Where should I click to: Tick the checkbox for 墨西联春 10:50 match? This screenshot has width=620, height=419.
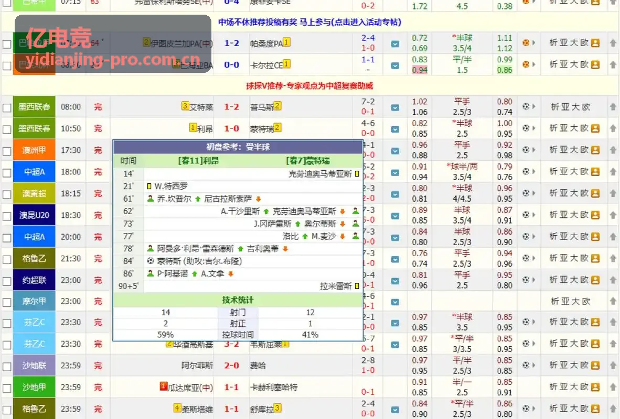[7, 129]
